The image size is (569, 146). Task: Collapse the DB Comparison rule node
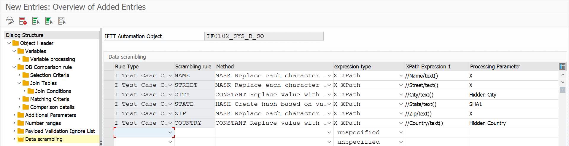(14, 67)
